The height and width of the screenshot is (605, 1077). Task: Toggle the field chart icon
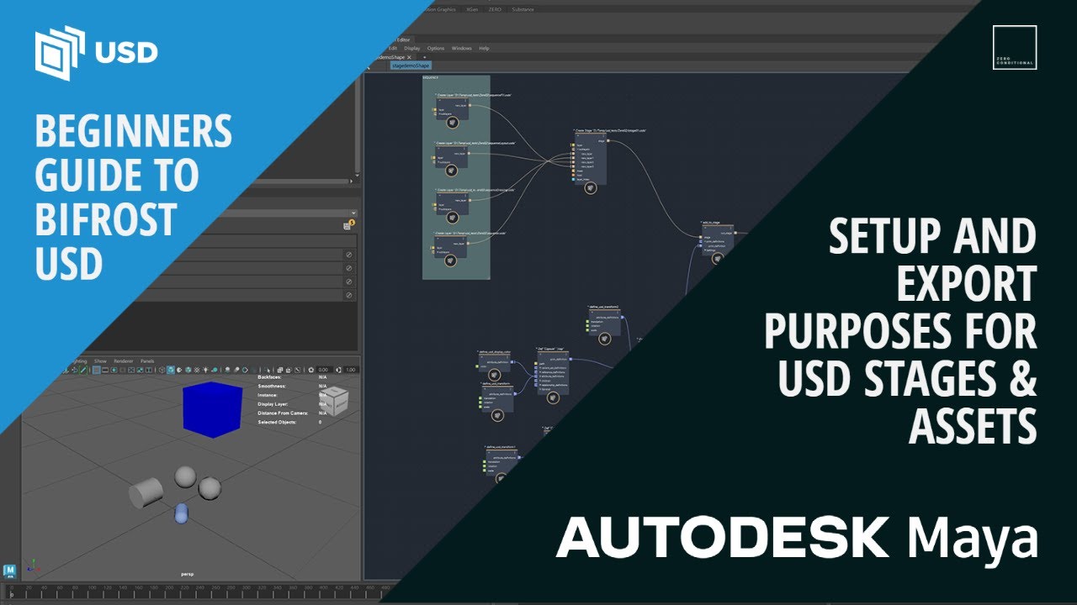click(x=131, y=370)
